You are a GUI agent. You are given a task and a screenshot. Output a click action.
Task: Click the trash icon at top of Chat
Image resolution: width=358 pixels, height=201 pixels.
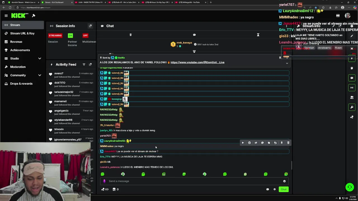[x=130, y=35]
